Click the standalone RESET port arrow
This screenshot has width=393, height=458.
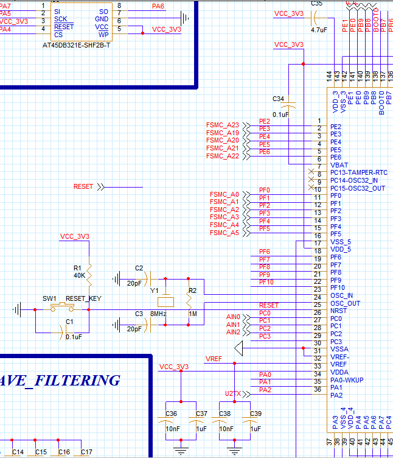tap(101, 187)
